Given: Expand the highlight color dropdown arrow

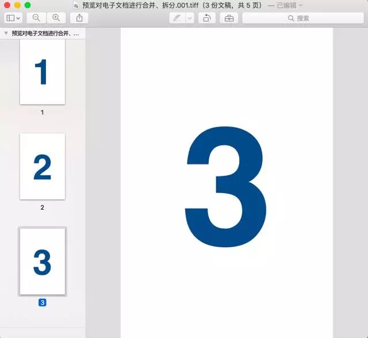Looking at the screenshot, I should click(x=190, y=18).
